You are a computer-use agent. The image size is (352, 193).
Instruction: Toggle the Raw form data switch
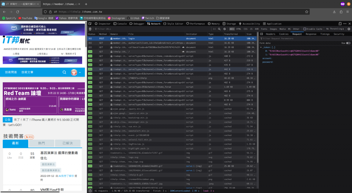[348, 43]
